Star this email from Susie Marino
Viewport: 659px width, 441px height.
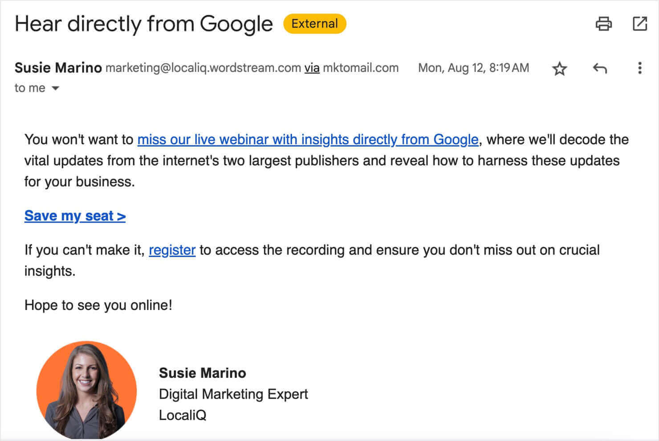[x=559, y=69]
